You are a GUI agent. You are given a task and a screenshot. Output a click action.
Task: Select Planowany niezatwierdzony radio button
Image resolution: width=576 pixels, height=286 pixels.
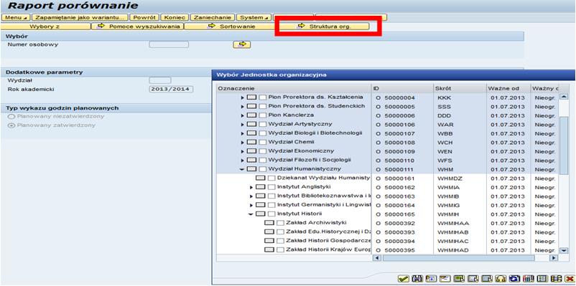pos(11,117)
